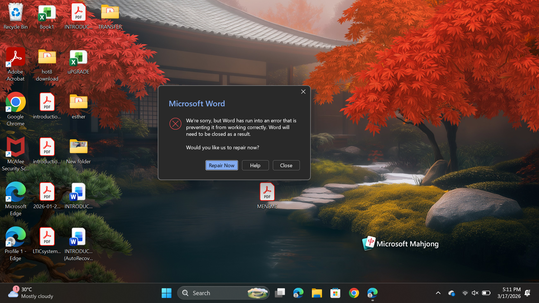Select the INTRODUC AutoRecovered Word document
The height and width of the screenshot is (303, 539).
click(x=78, y=244)
